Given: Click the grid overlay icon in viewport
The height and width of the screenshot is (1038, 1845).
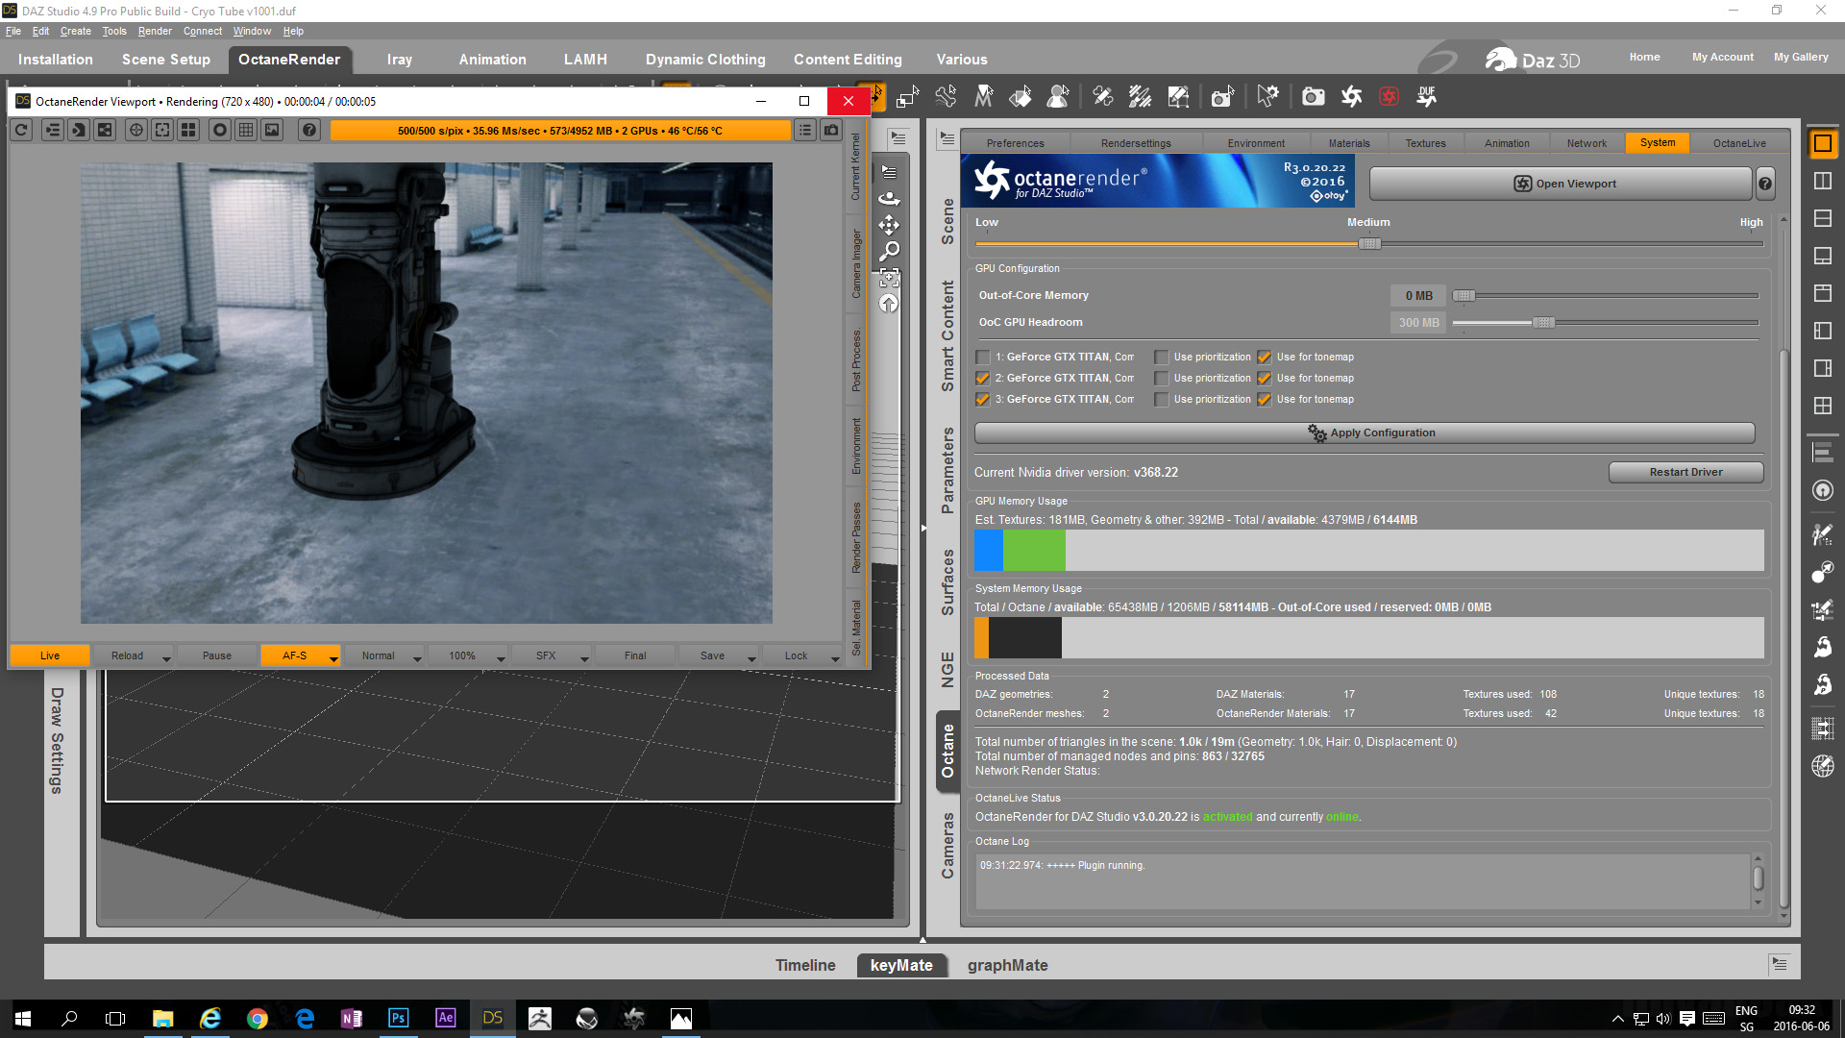Looking at the screenshot, I should click(246, 130).
